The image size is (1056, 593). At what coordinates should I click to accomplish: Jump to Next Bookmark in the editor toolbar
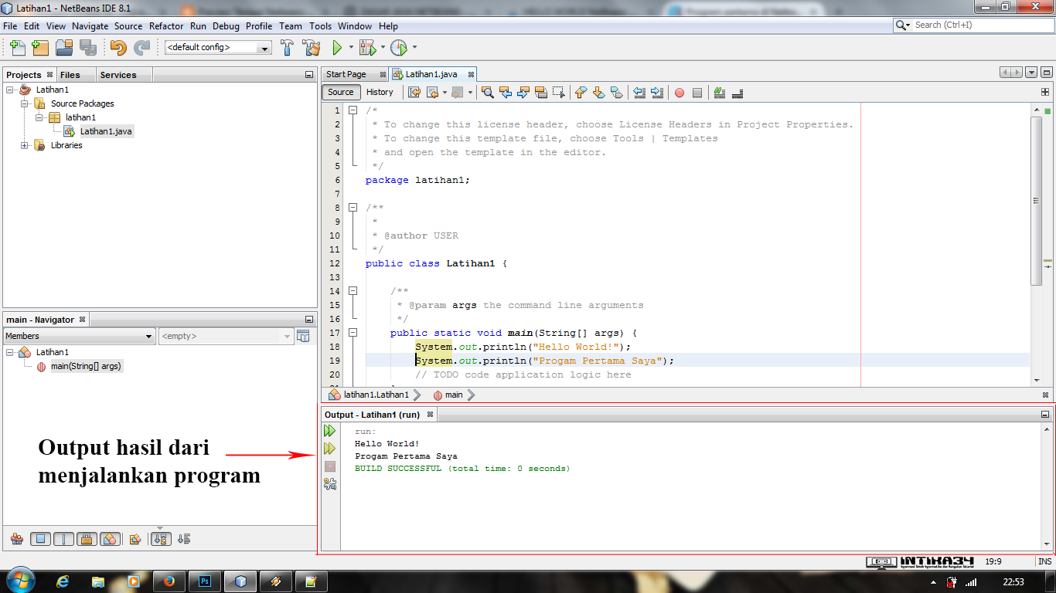598,93
